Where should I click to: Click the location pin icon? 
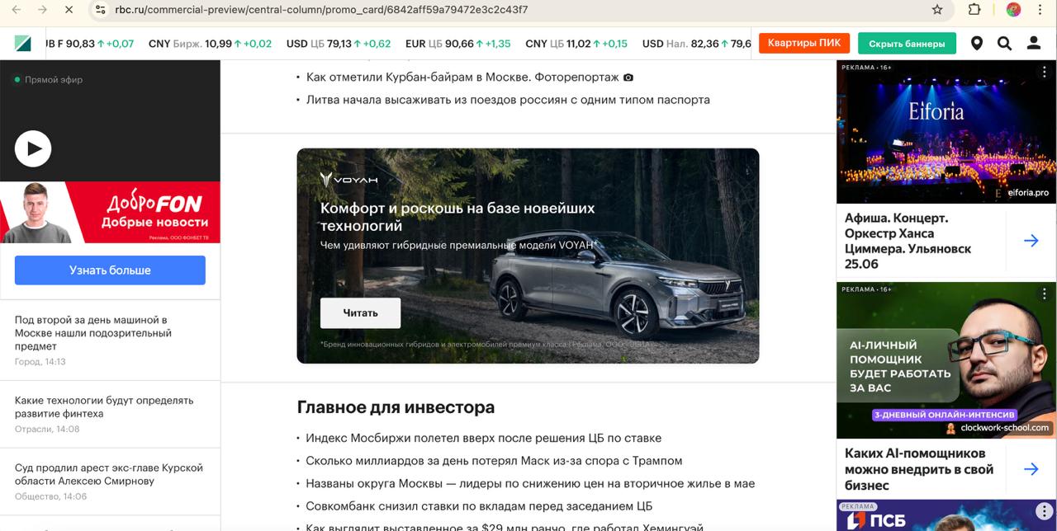coord(977,44)
